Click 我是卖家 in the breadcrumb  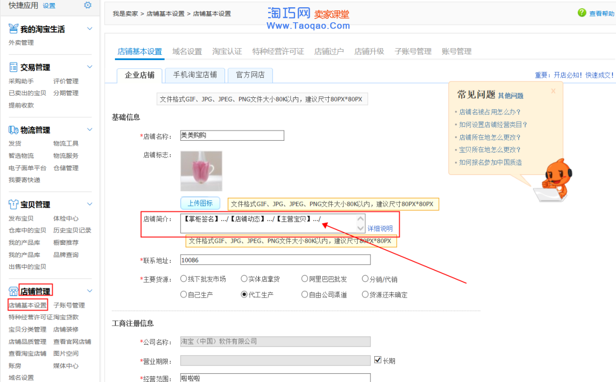(125, 14)
